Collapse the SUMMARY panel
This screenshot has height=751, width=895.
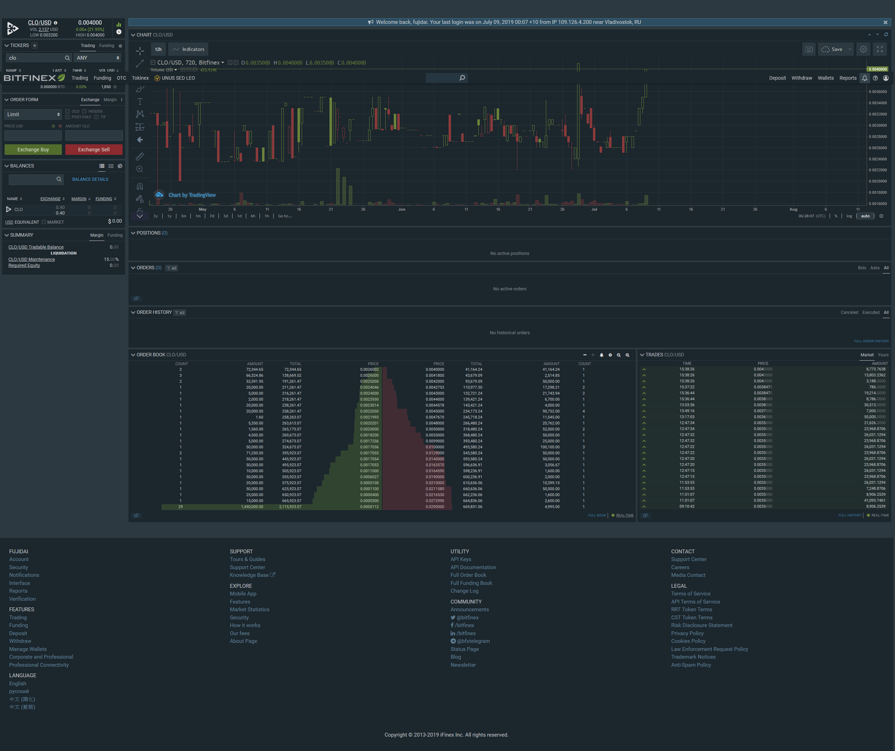pyautogui.click(x=7, y=235)
